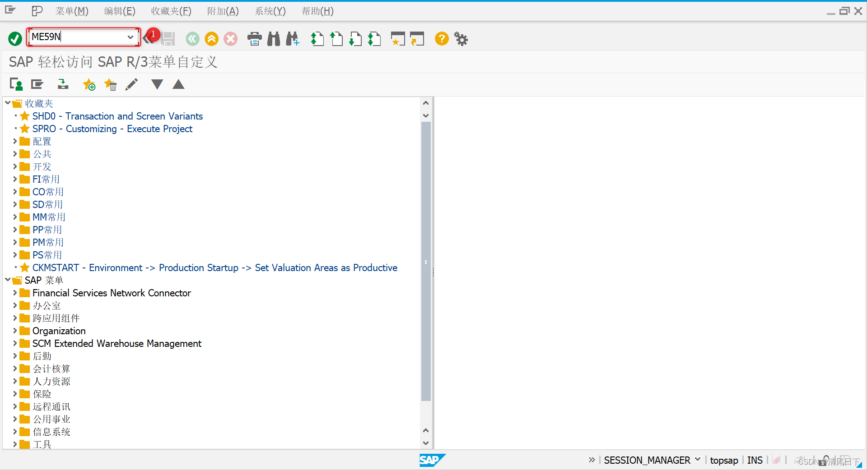This screenshot has height=470, width=867.
Task: Select the SD常用 folder
Action: pyautogui.click(x=47, y=204)
